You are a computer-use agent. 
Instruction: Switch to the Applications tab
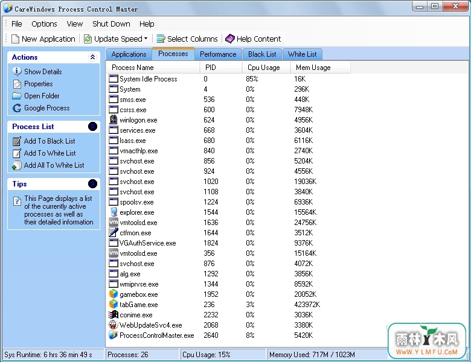[129, 54]
